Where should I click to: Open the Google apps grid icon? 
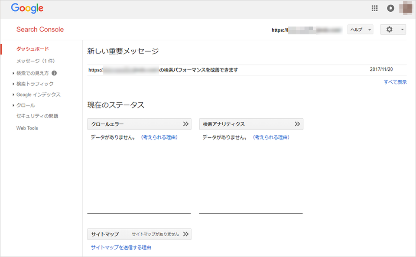click(374, 8)
